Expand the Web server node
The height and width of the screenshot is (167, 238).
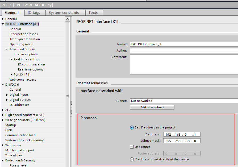coord(3,145)
